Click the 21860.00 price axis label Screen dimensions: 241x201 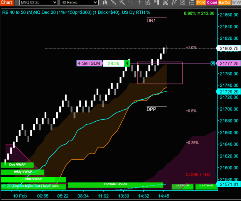229,15
